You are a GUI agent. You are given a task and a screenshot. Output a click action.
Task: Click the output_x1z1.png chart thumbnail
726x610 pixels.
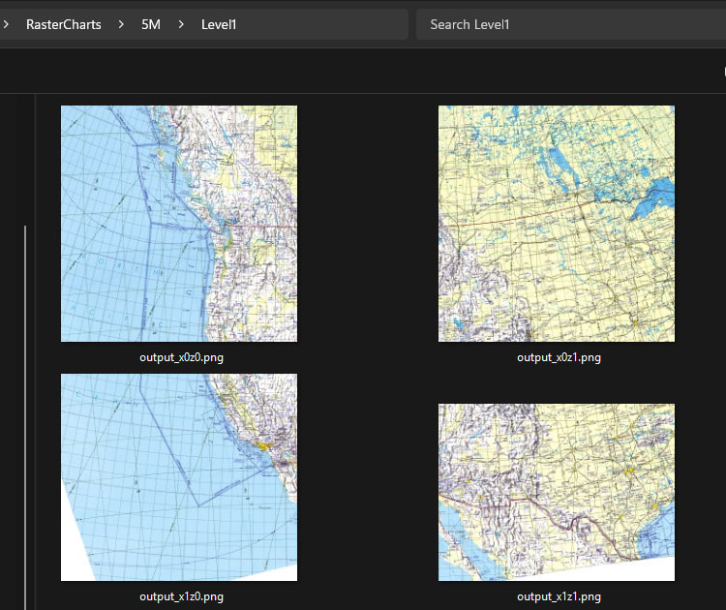[x=557, y=492]
